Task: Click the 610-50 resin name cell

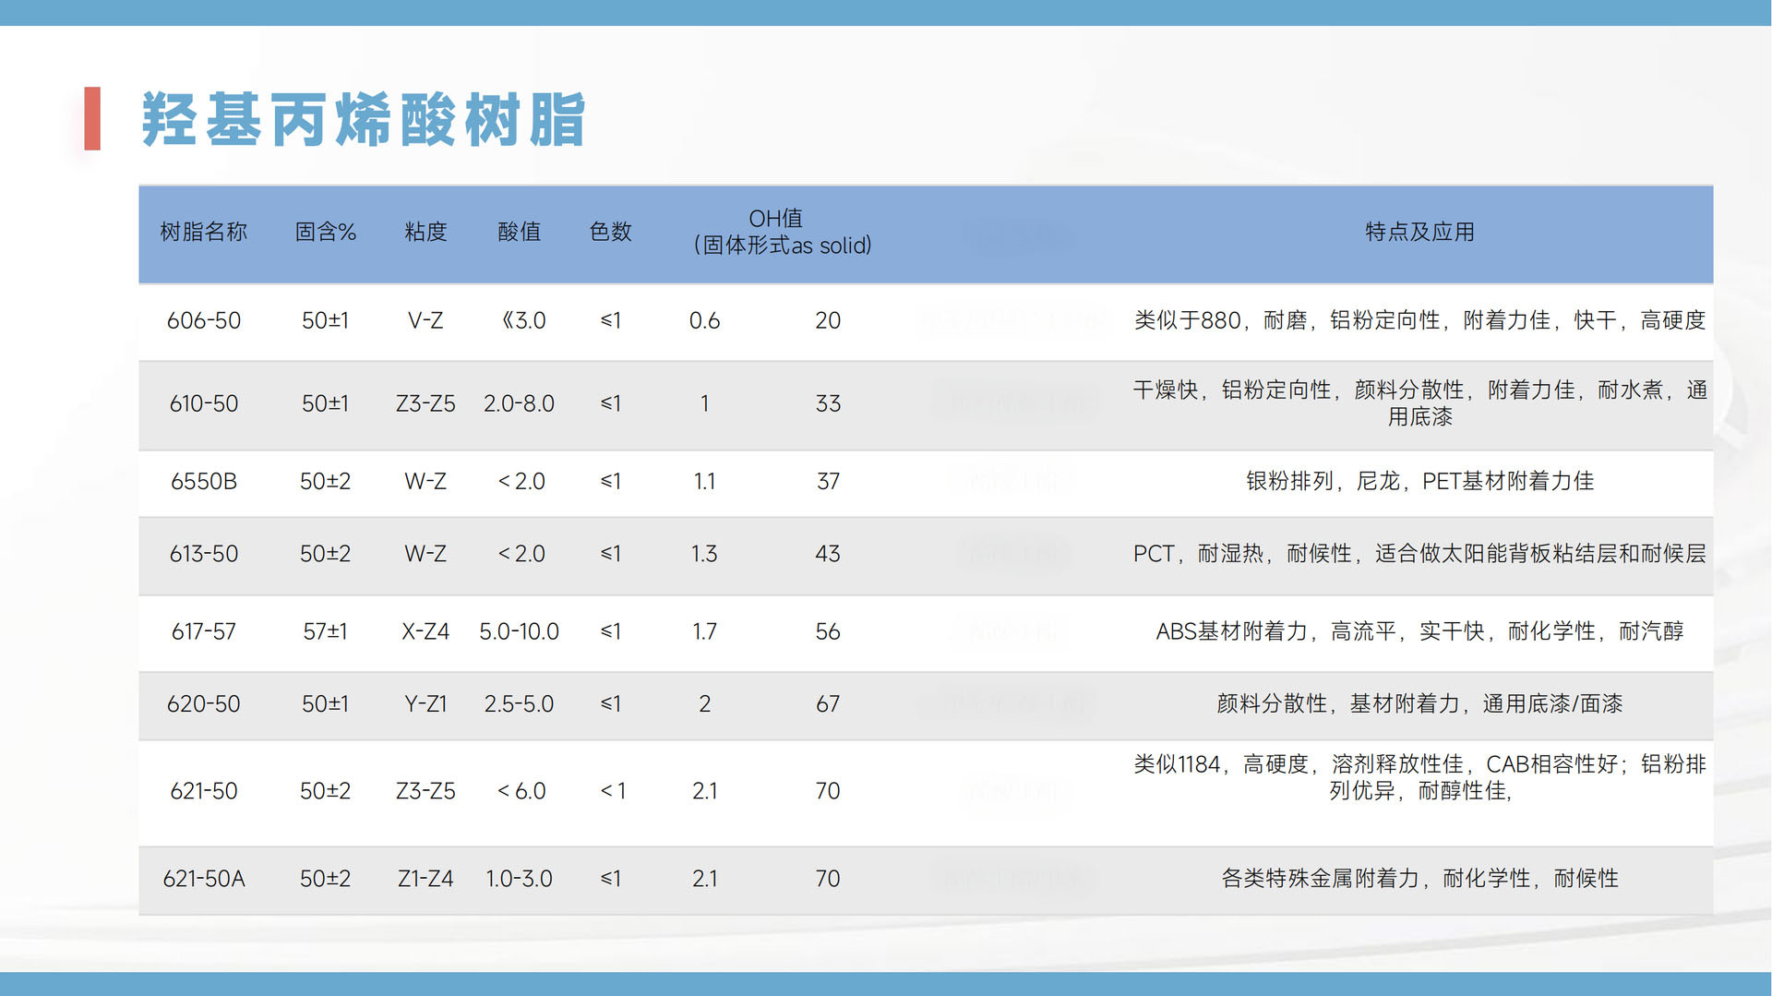Action: [x=203, y=403]
